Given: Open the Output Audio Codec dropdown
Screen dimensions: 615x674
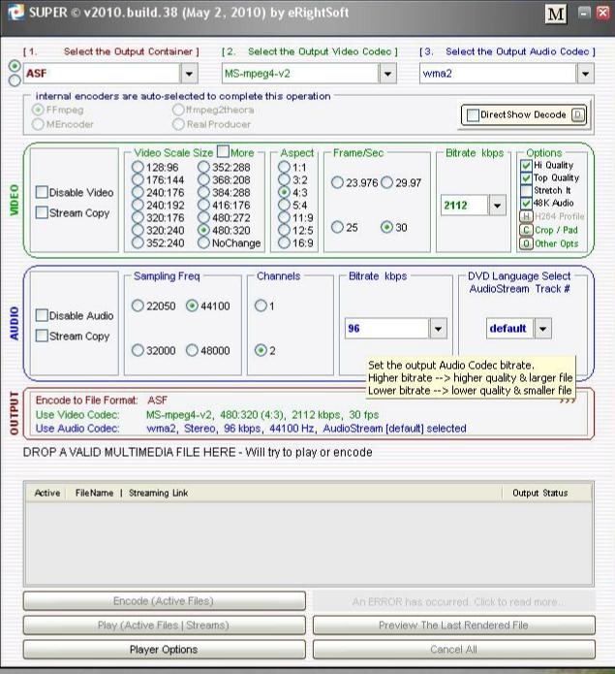Looking at the screenshot, I should (585, 74).
